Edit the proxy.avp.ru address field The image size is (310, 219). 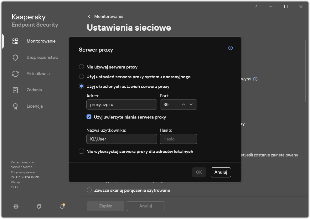pyautogui.click(x=121, y=104)
